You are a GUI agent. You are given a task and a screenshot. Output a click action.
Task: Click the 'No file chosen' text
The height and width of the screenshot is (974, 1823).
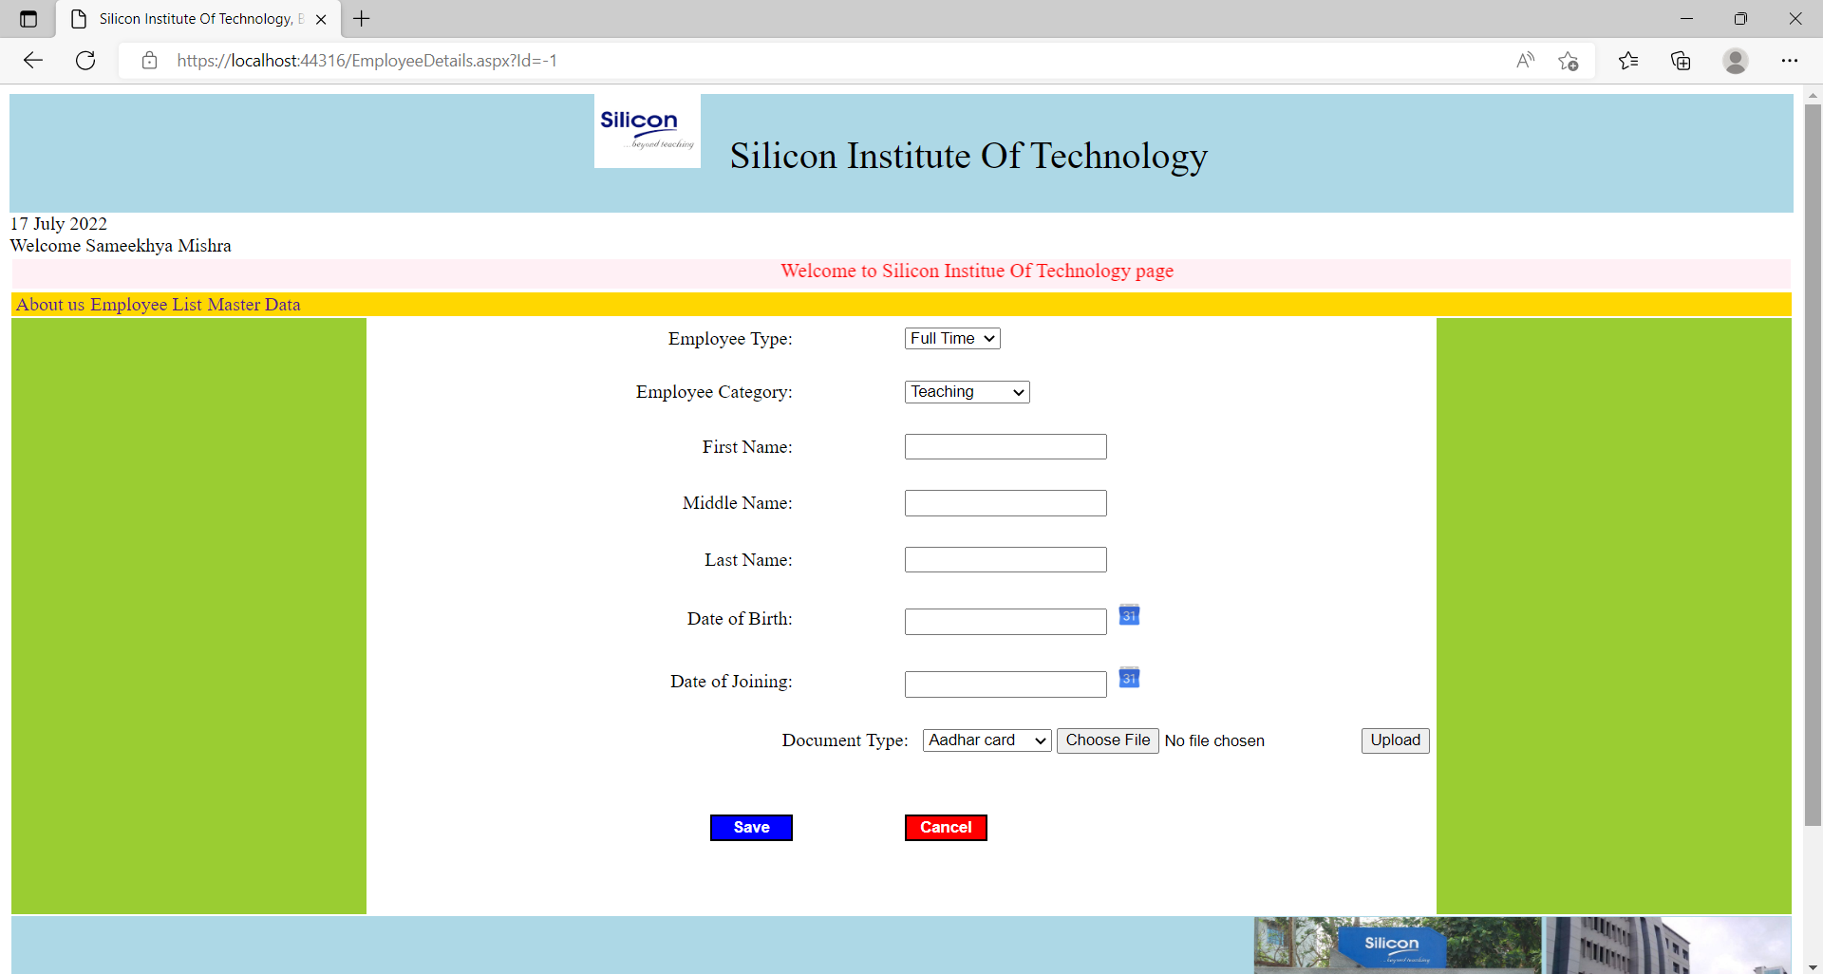tap(1214, 741)
